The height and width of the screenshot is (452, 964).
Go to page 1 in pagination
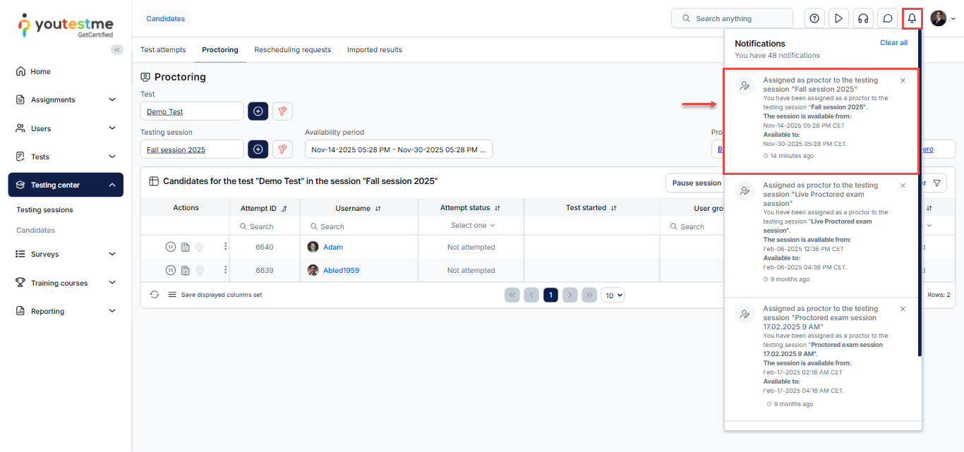click(x=550, y=295)
